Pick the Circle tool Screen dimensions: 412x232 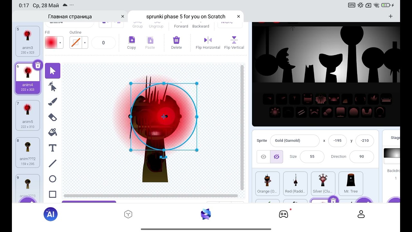click(52, 179)
